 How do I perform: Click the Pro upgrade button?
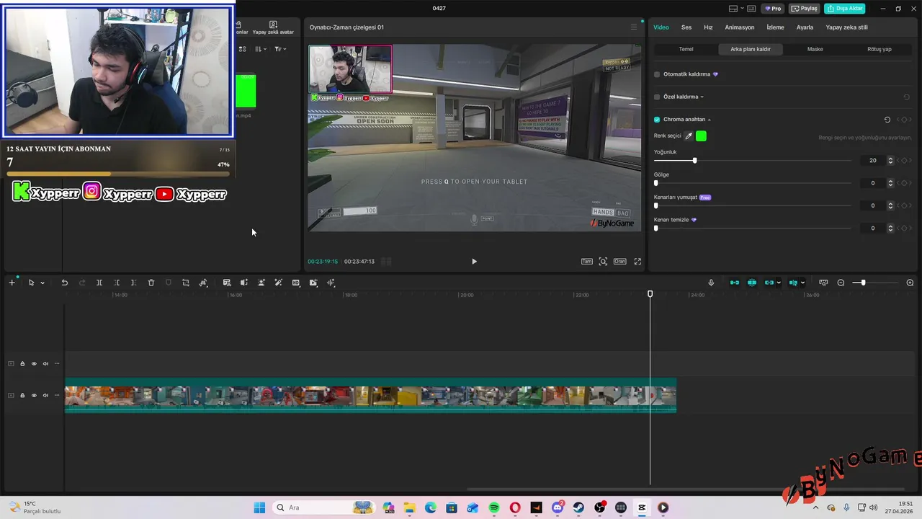click(774, 9)
